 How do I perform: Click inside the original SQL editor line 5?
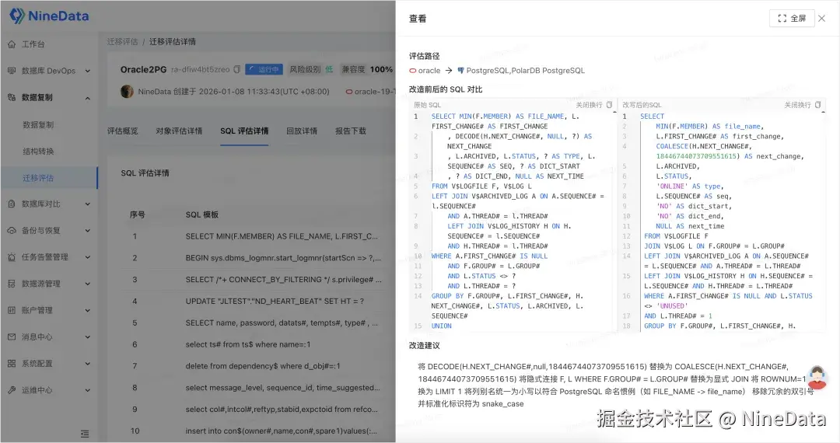481,187
